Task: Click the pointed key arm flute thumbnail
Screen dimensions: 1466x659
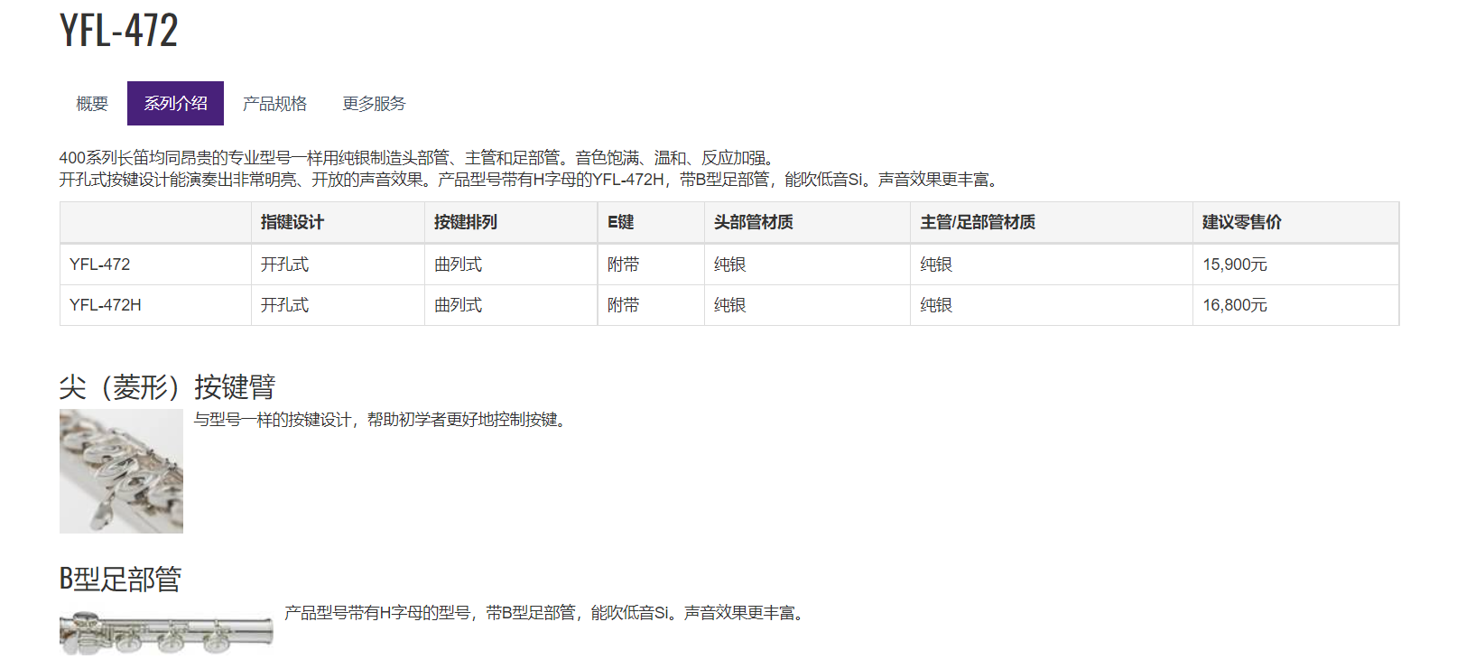Action: point(121,471)
